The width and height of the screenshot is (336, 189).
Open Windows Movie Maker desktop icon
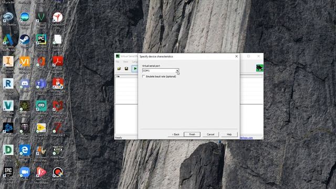(41, 153)
